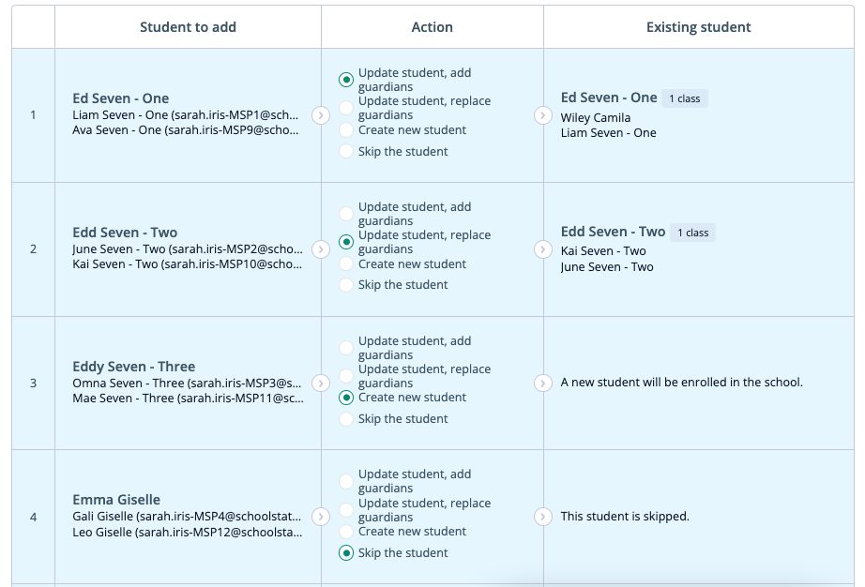Click the Emma Giselle student name
The height and width of the screenshot is (587, 865).
(x=116, y=500)
